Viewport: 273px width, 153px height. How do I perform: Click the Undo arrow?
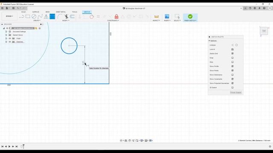(x=18, y=8)
